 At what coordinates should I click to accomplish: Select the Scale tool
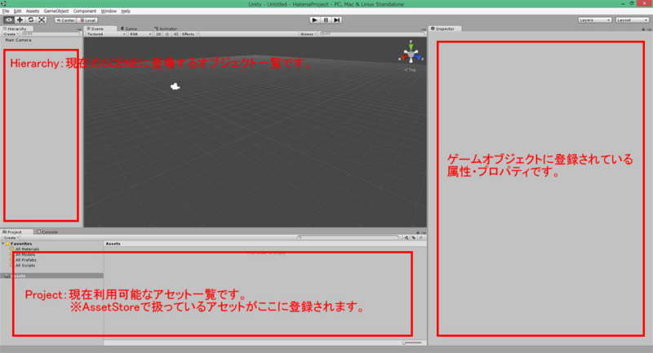(42, 20)
